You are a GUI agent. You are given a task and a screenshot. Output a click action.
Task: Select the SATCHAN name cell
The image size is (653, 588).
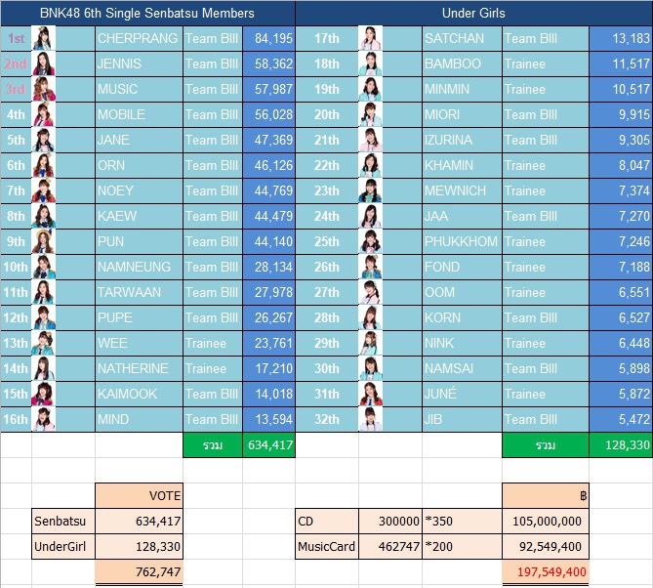[462, 38]
